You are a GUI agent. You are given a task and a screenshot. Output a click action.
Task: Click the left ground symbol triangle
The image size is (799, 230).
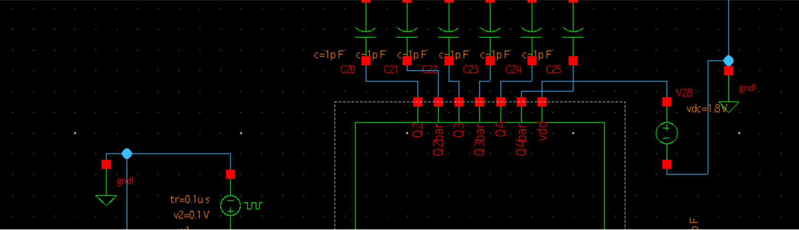pos(106,200)
